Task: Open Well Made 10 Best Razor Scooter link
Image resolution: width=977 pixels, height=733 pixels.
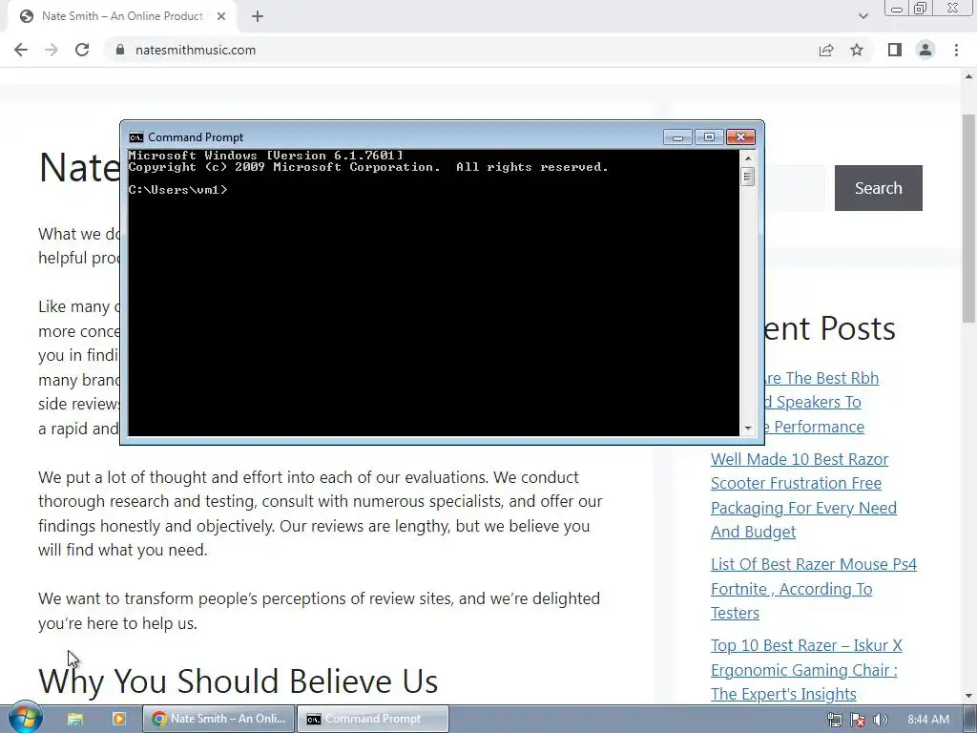Action: 803,495
